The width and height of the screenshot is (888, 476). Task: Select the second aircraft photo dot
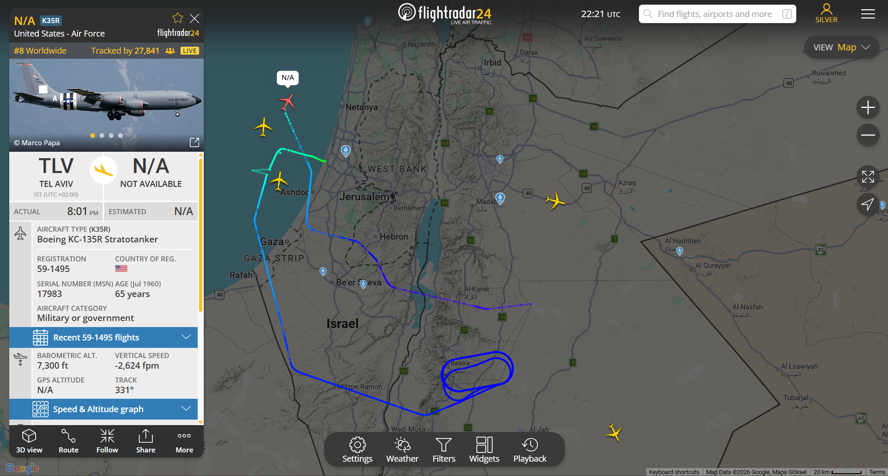click(102, 136)
